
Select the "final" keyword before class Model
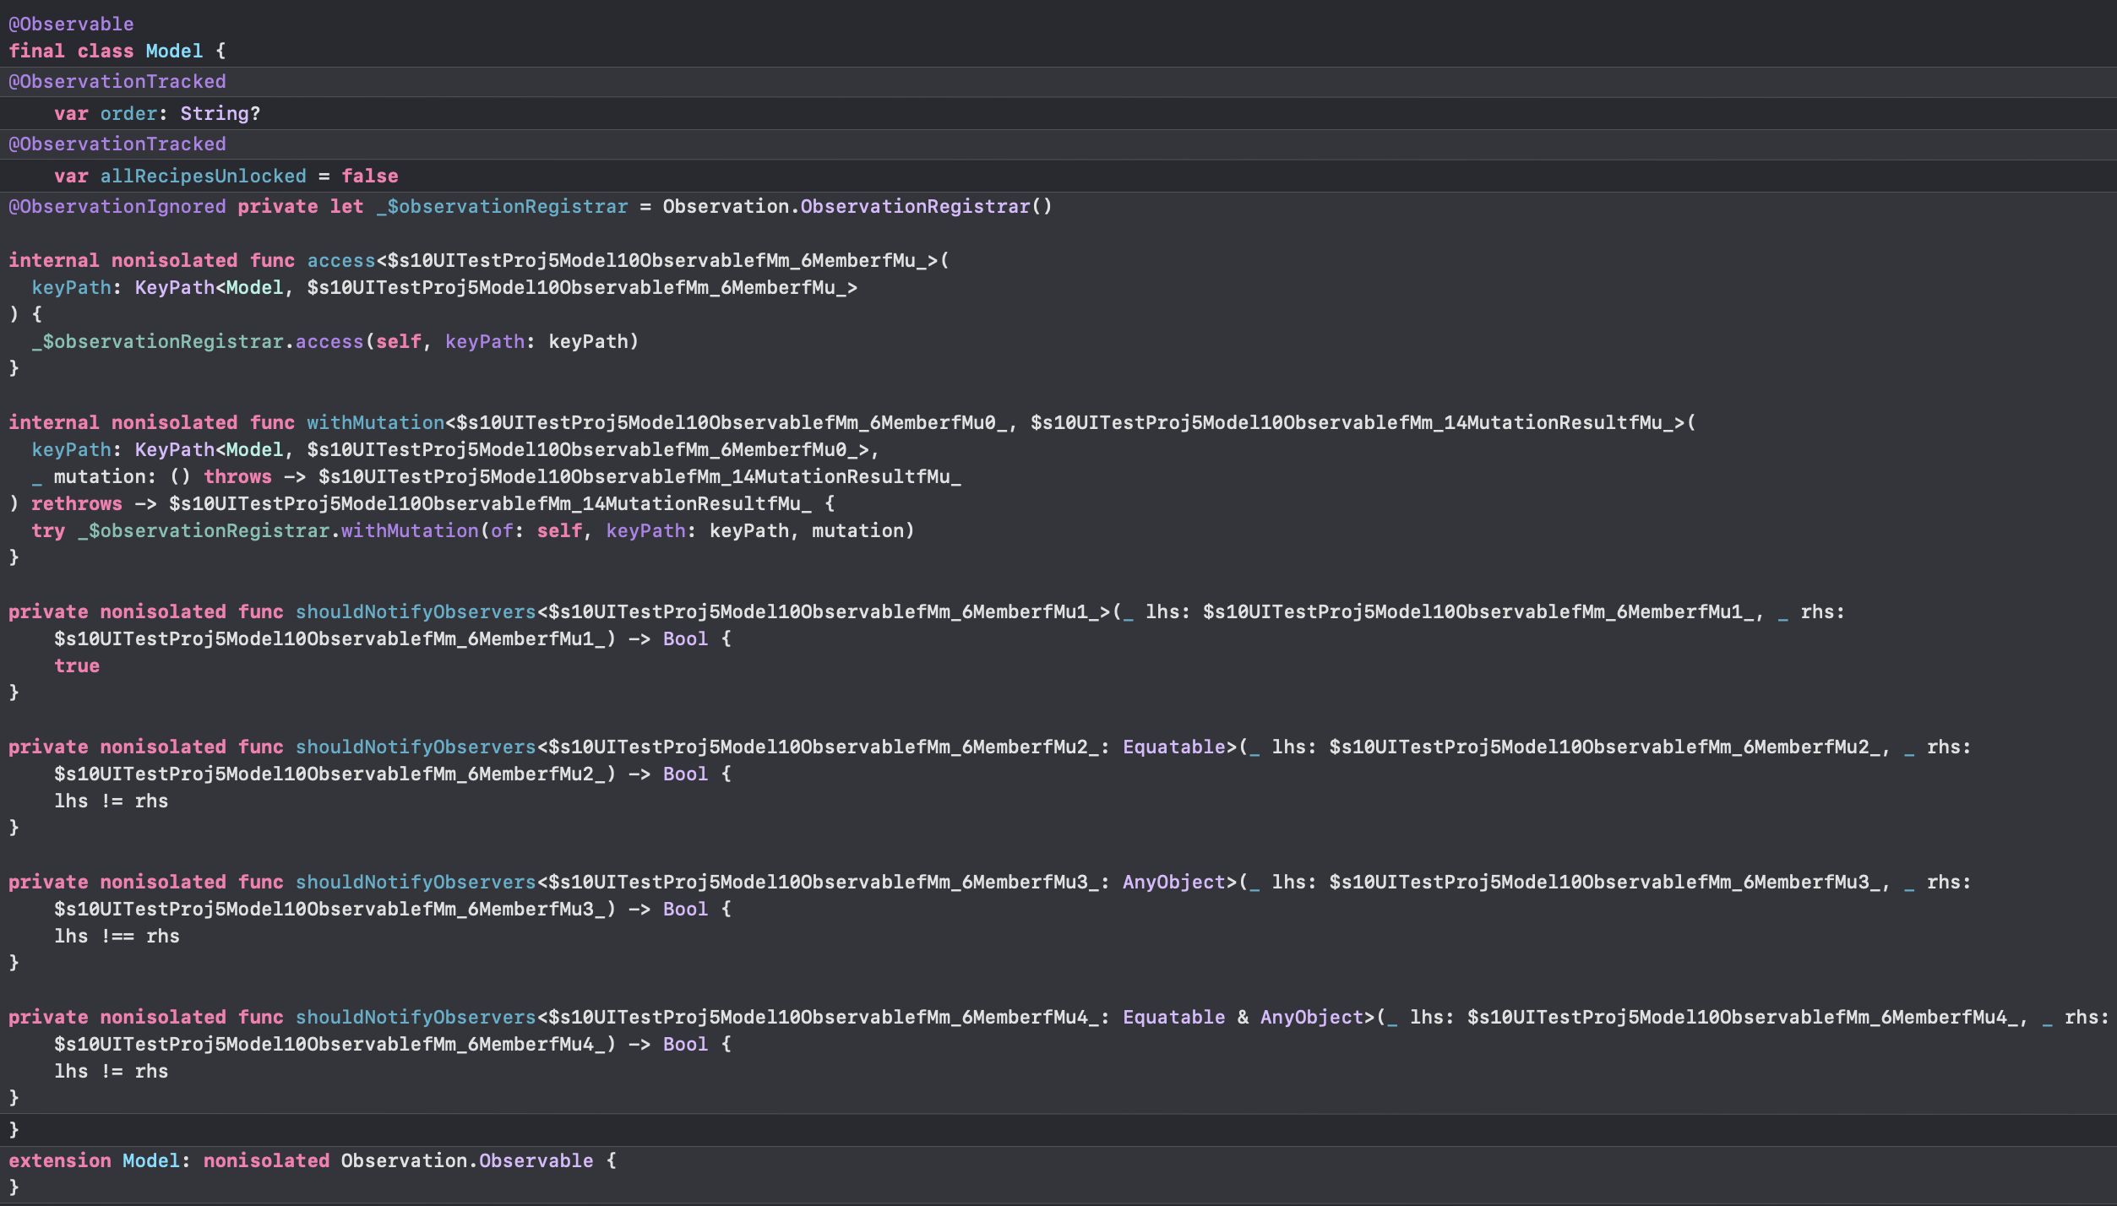36,51
